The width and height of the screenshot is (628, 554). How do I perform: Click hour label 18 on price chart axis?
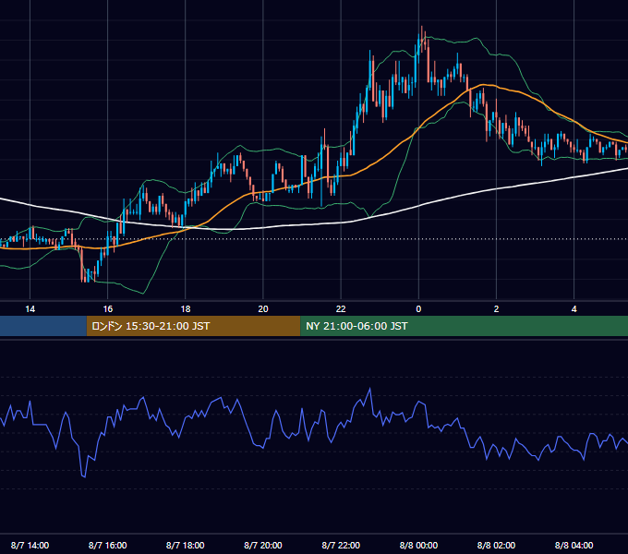click(186, 309)
